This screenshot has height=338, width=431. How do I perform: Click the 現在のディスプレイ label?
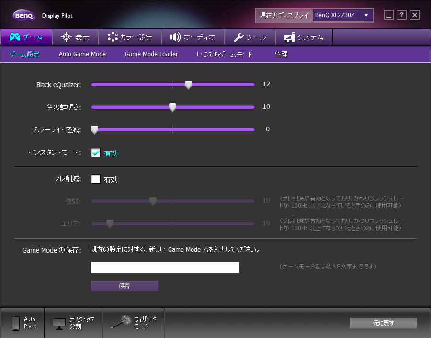[x=284, y=15]
